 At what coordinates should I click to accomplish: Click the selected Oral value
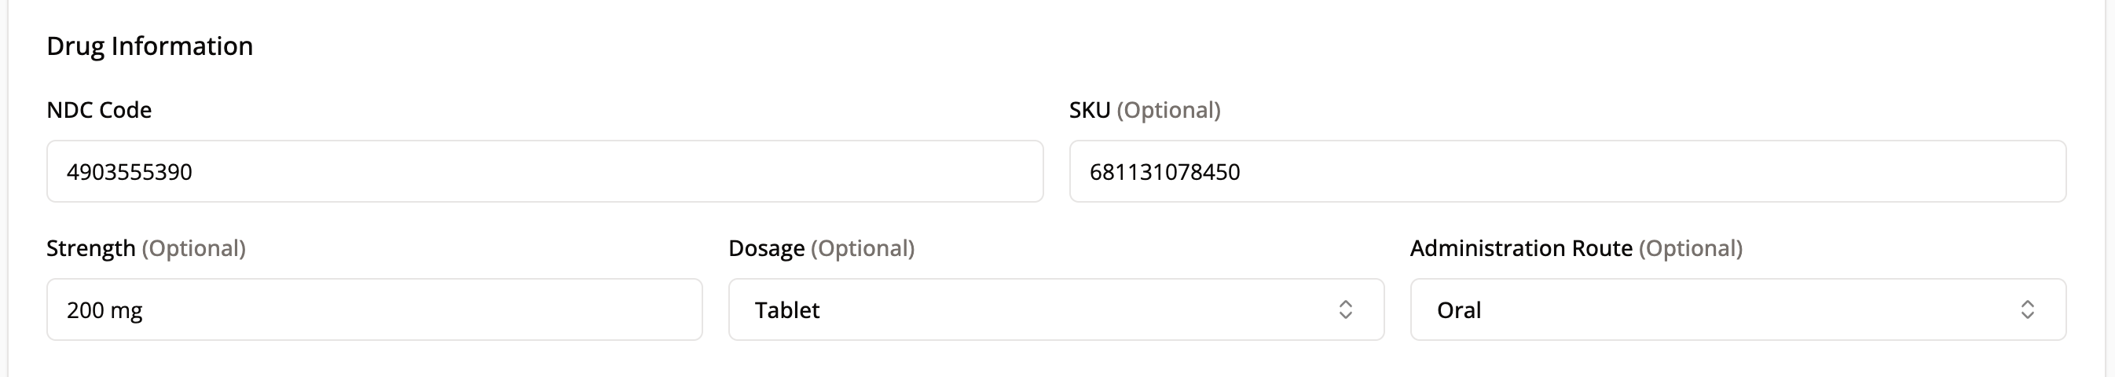pos(1458,309)
